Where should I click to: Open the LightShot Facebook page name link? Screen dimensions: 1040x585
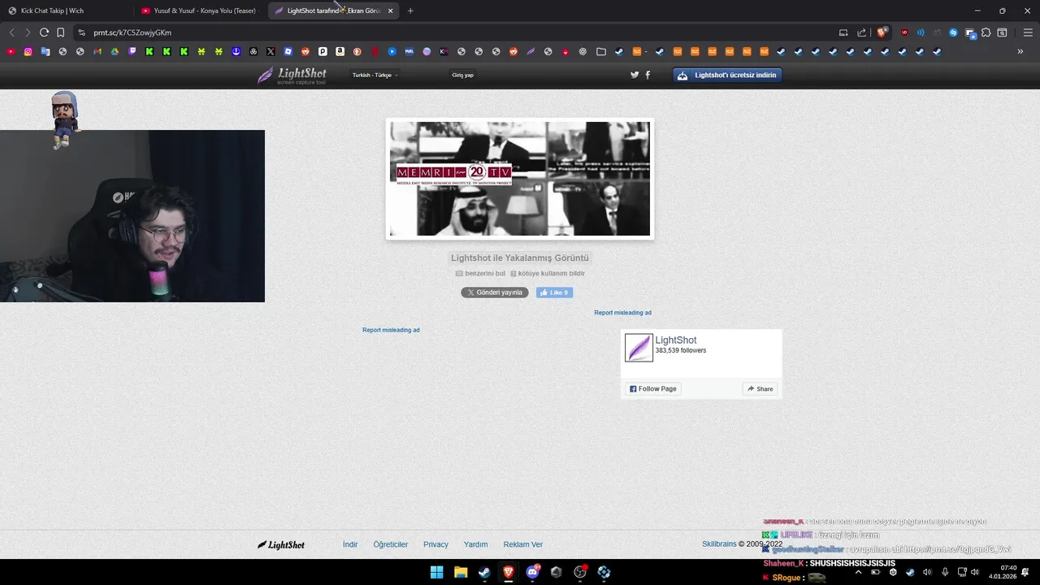pos(676,340)
